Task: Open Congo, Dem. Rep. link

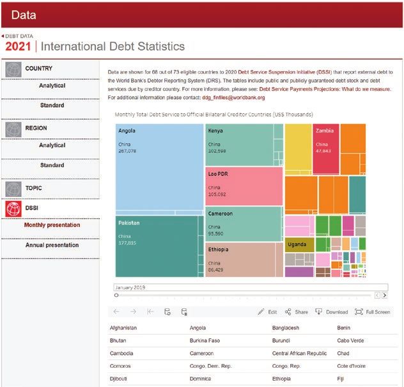Action: pyautogui.click(x=211, y=366)
